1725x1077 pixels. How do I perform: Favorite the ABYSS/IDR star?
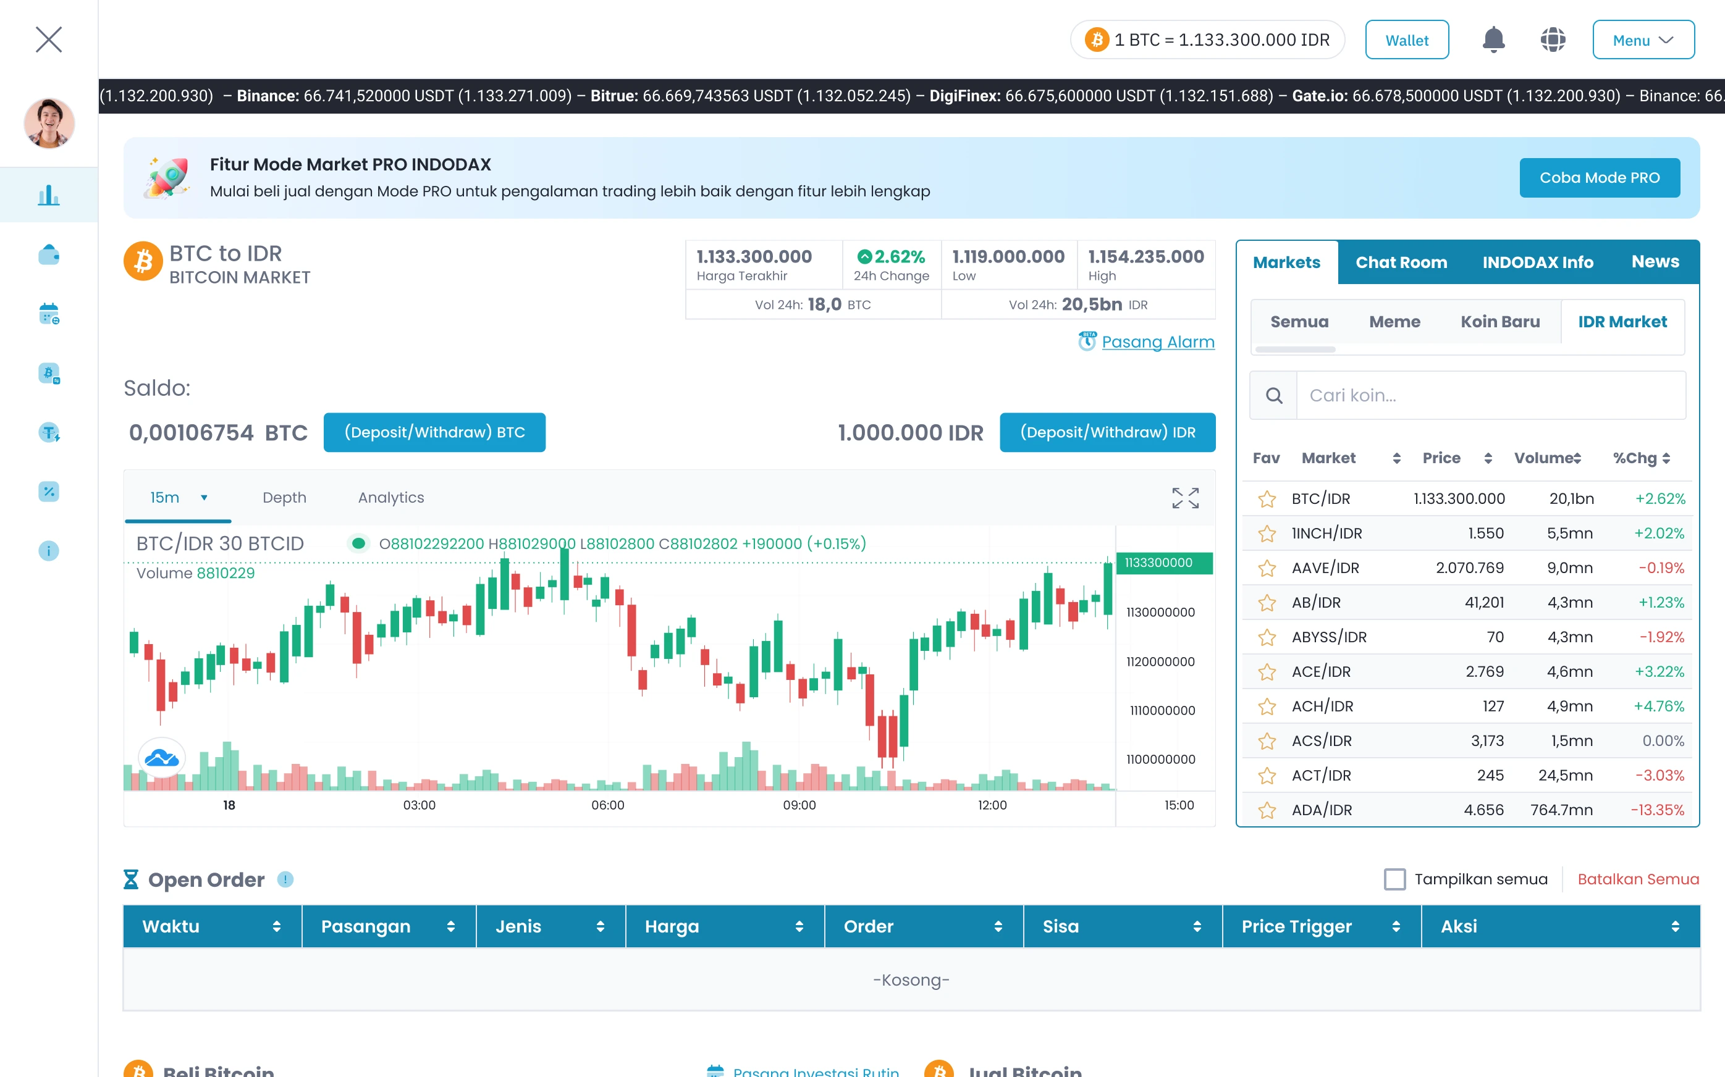(x=1266, y=637)
